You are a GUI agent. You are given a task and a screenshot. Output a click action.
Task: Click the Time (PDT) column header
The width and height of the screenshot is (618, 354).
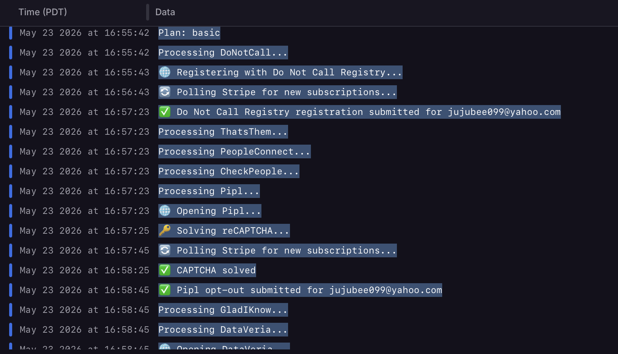coord(43,12)
